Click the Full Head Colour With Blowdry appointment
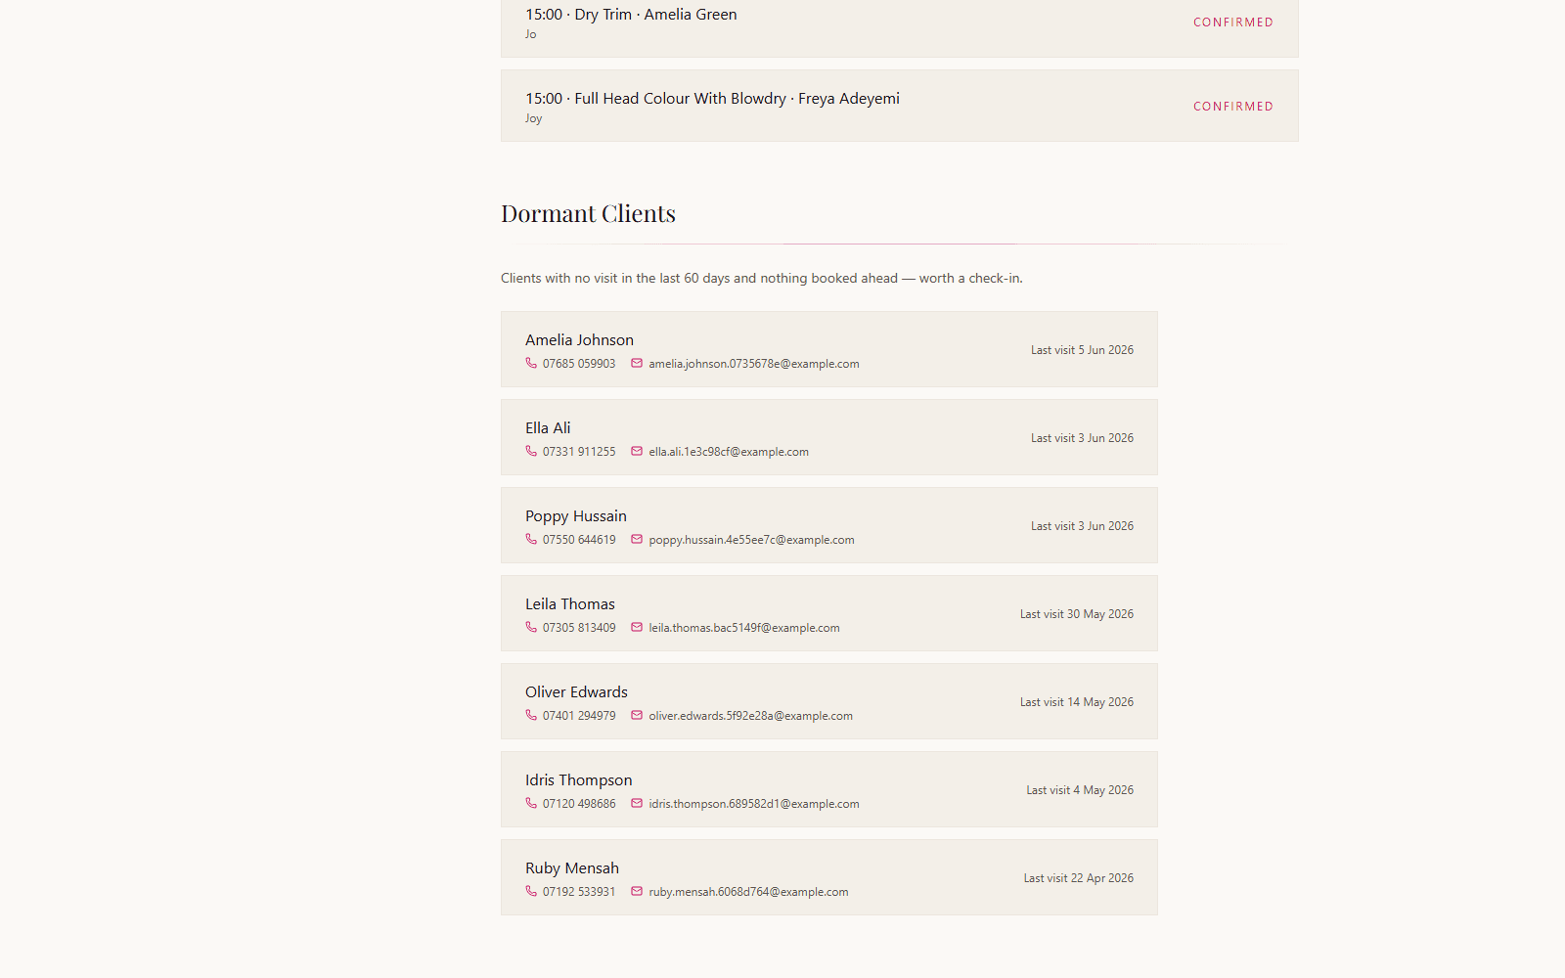The width and height of the screenshot is (1565, 978). click(x=900, y=106)
